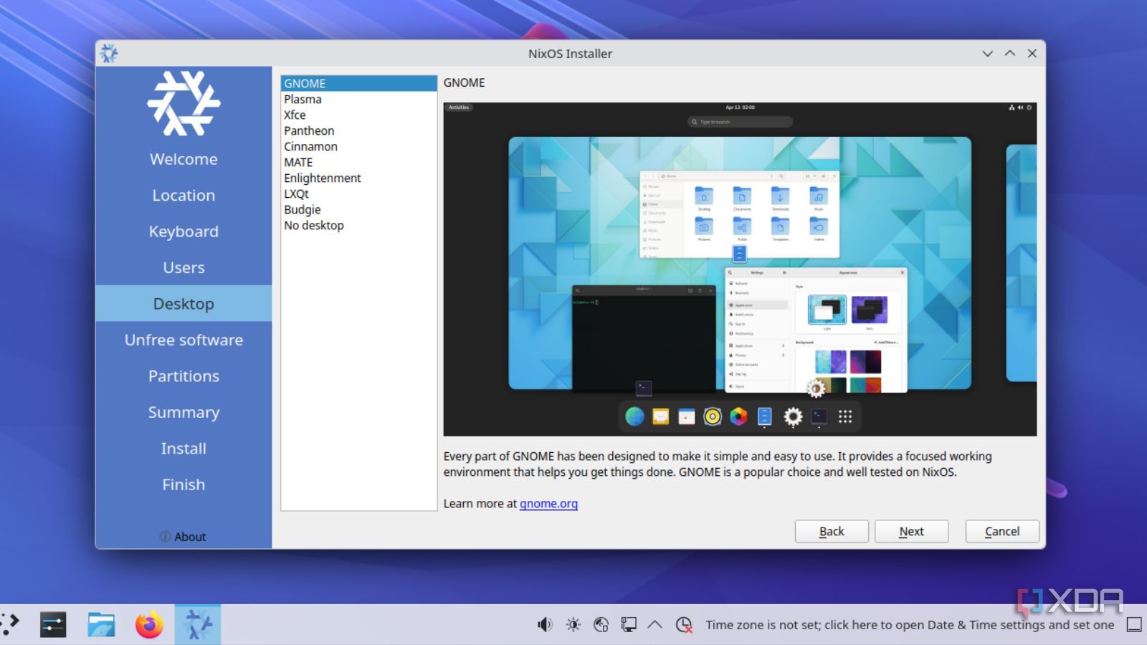
Task: Select Budgie in the desktop list
Action: [x=358, y=209]
